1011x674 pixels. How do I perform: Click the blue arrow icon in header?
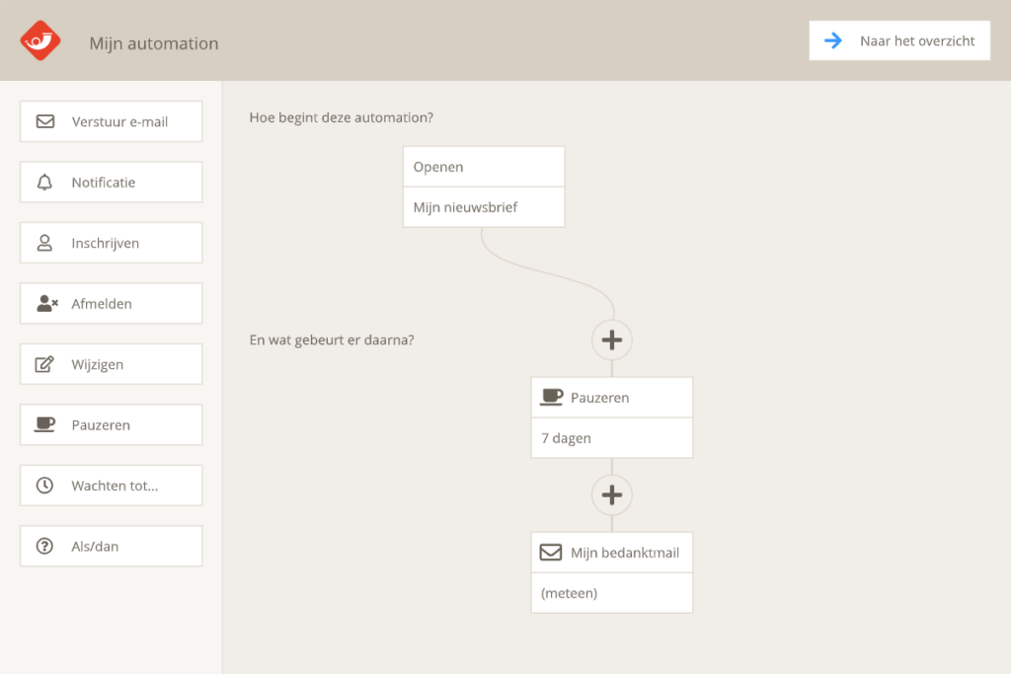(833, 40)
